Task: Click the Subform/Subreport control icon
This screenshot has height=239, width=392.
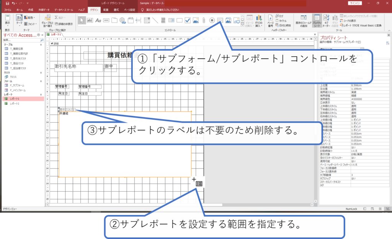Action: [220, 20]
